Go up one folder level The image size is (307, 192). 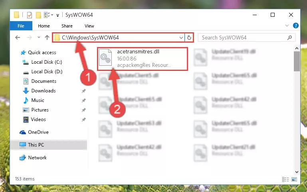click(47, 37)
